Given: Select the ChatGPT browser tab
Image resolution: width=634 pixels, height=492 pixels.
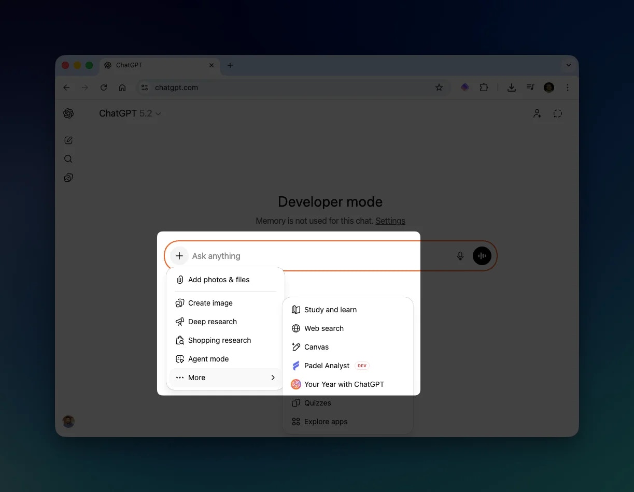Looking at the screenshot, I should click(159, 65).
